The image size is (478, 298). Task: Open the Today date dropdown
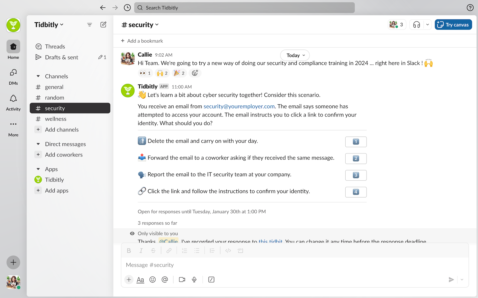(x=295, y=55)
